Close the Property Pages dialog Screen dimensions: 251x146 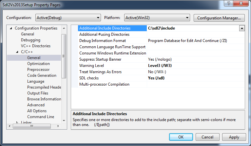point(241,3)
